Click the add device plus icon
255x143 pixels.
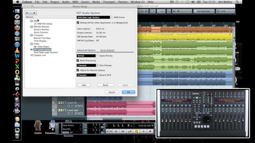(27, 13)
